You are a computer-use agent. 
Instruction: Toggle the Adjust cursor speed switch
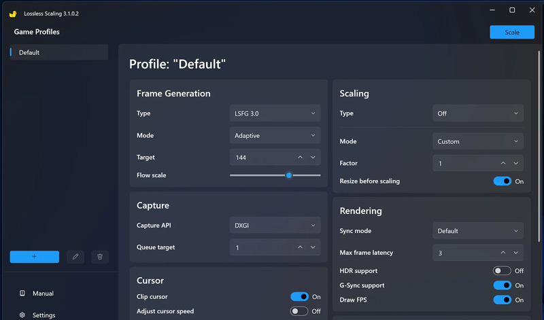[299, 311]
